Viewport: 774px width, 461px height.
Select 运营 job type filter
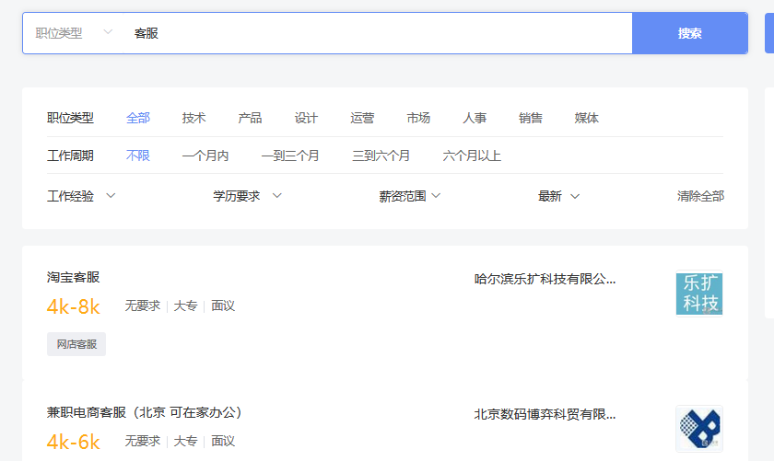tap(362, 118)
